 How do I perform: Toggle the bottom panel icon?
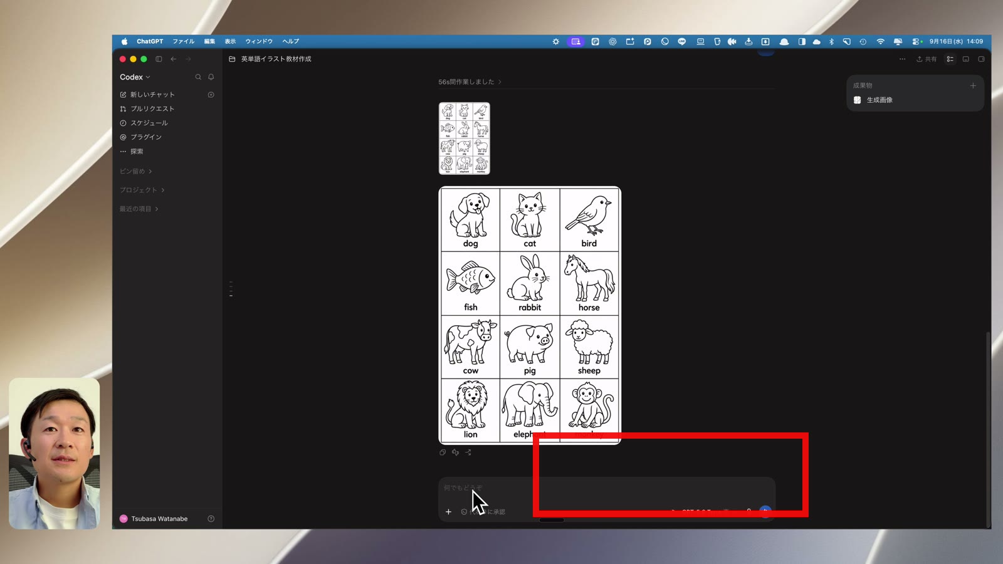pos(966,59)
